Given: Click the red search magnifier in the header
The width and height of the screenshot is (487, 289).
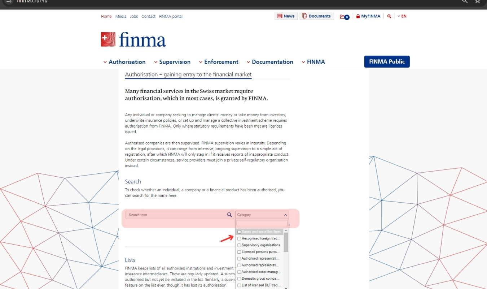Looking at the screenshot, I should (389, 16).
